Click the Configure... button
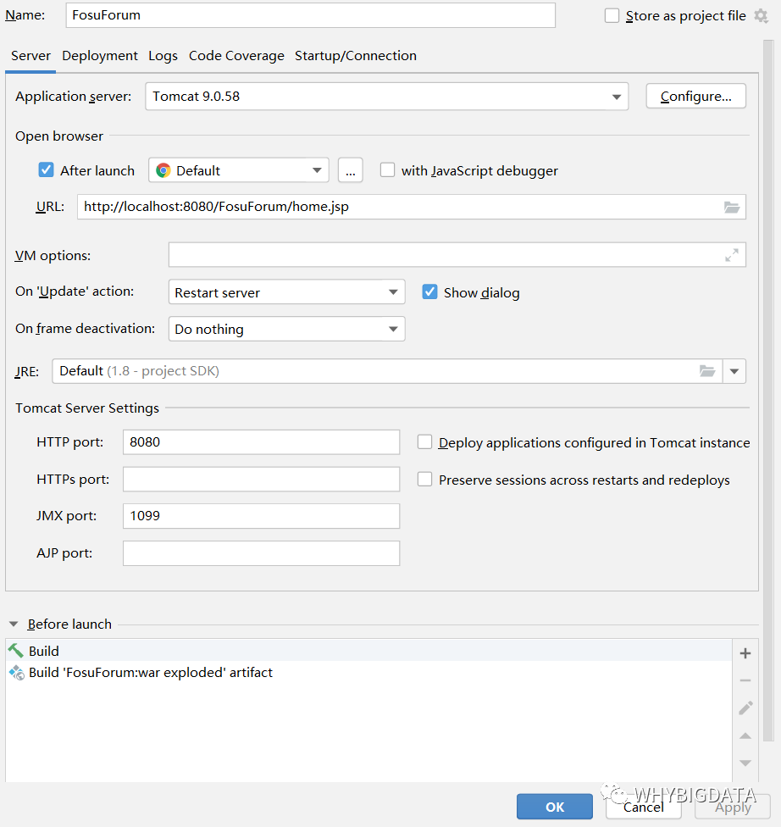Viewport: 781px width, 827px height. point(695,97)
